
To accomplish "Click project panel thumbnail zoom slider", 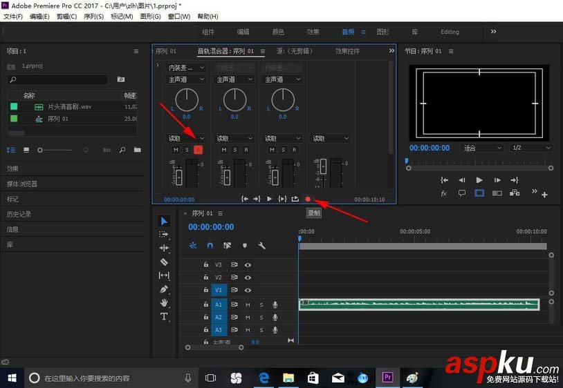I will [55, 150].
